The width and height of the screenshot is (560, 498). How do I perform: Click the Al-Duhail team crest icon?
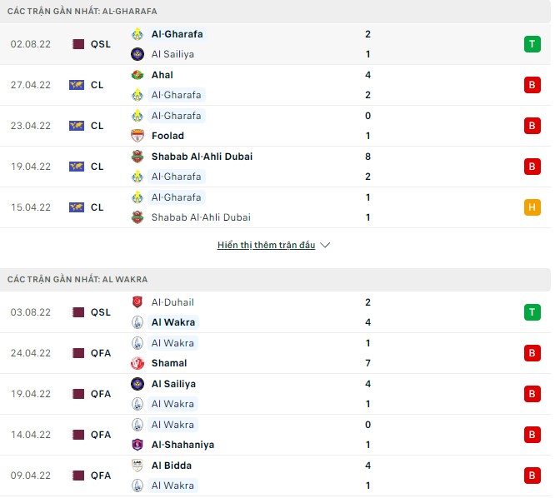[137, 302]
